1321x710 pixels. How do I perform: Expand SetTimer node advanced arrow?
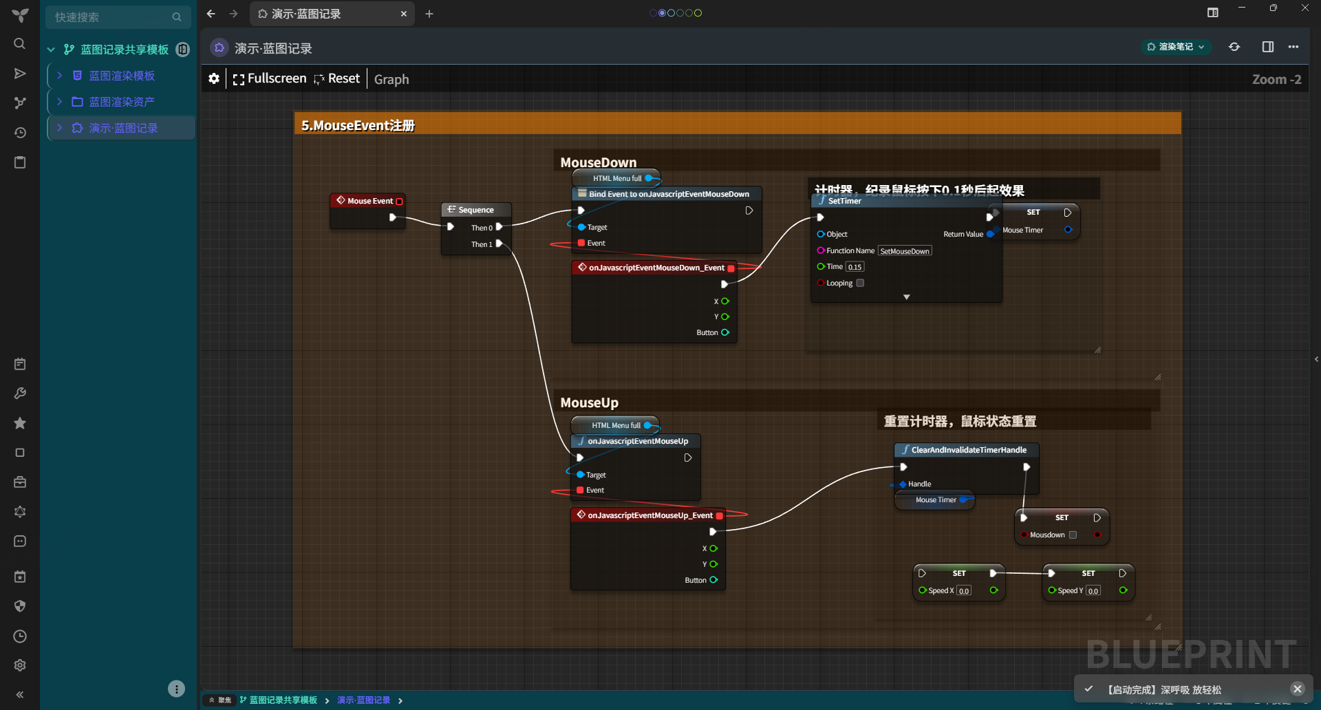pyautogui.click(x=907, y=297)
